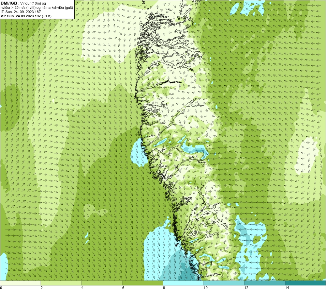Click the dark teal colorbar segment above 14
Viewport: 326px width, 290px height.
[306, 283]
